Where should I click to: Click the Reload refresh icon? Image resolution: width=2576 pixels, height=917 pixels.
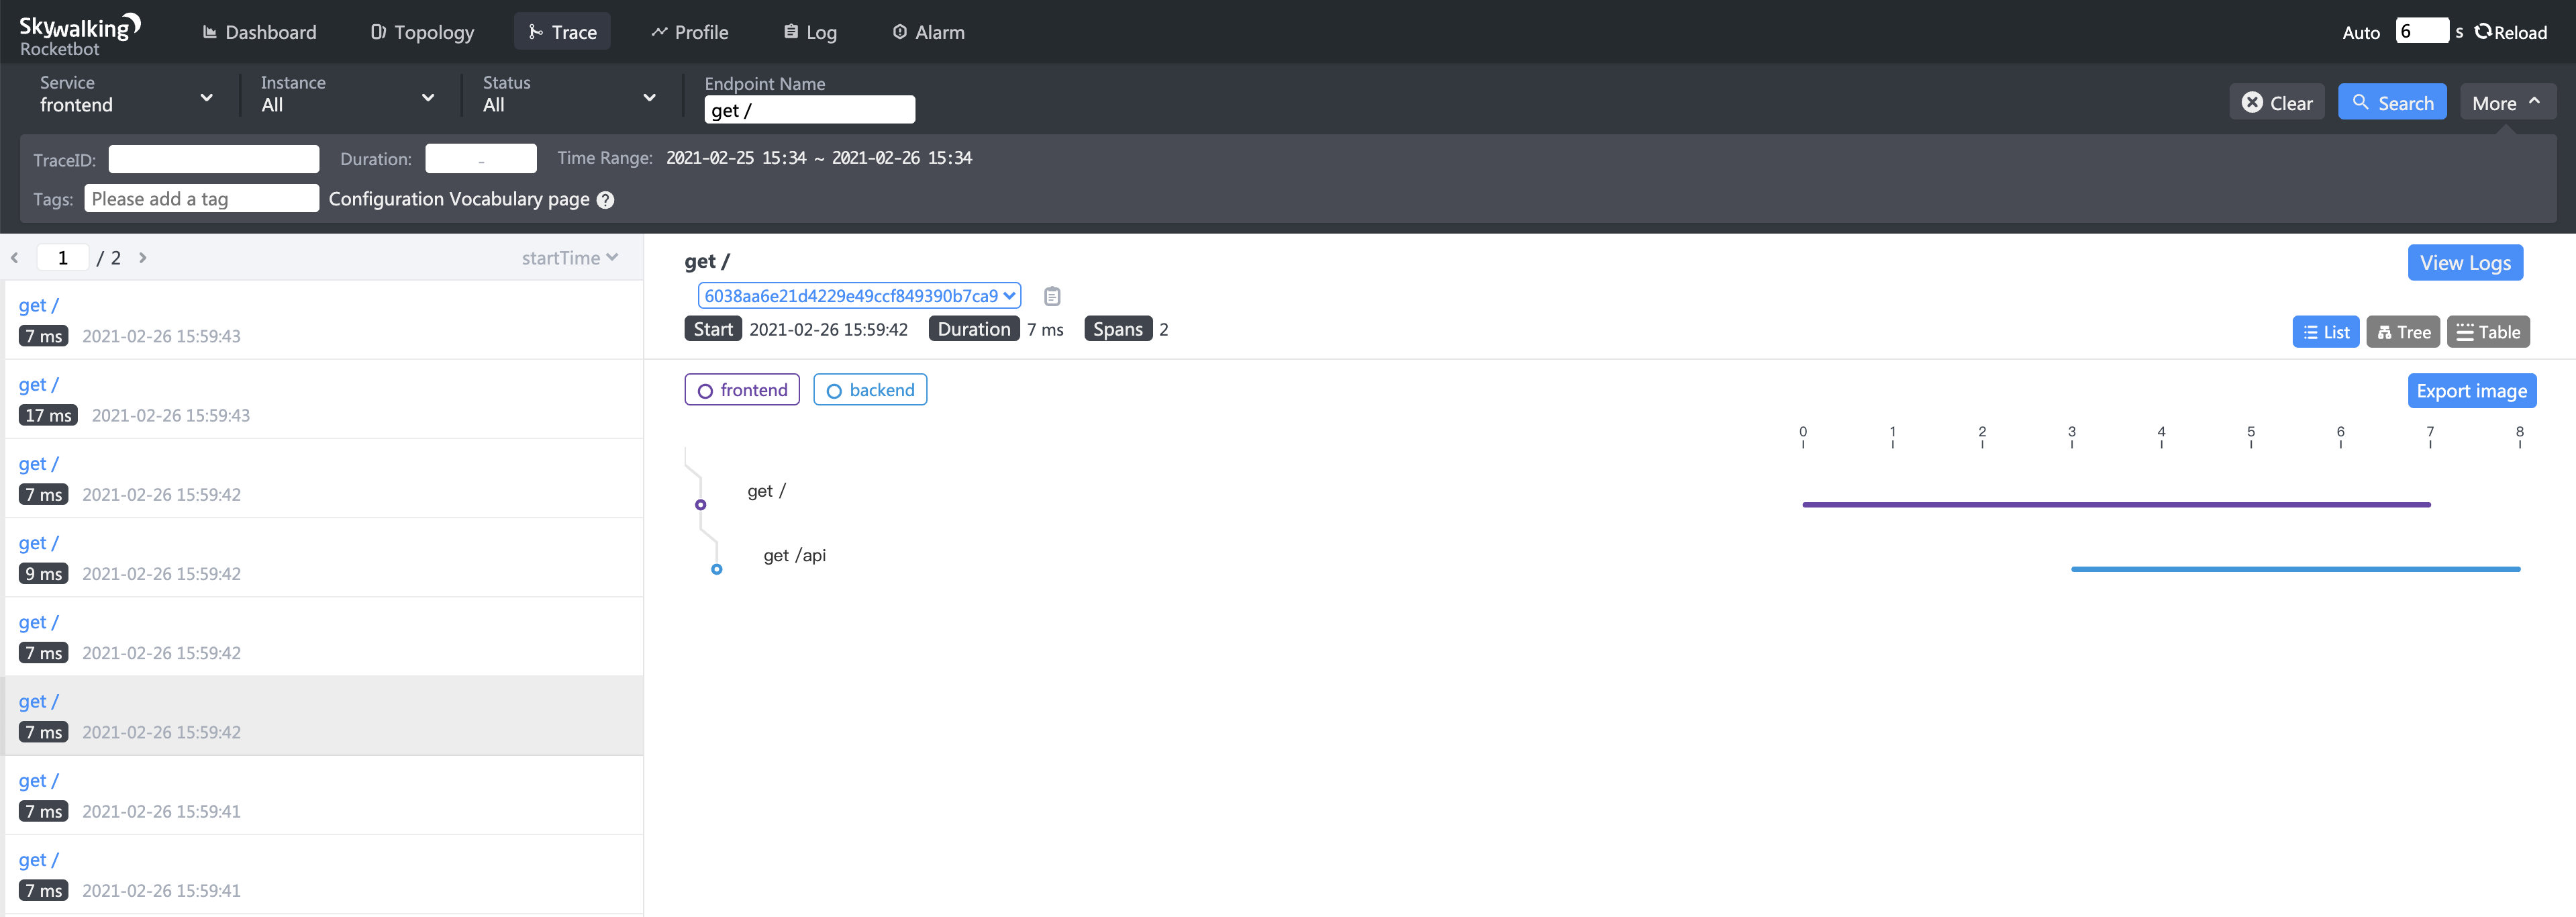2482,32
